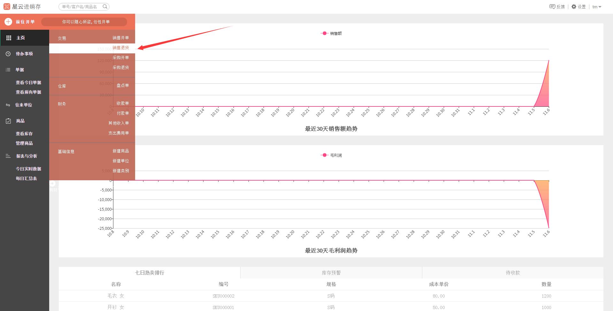The height and width of the screenshot is (311, 613).
Task: Choose 采购开单 from the menu
Action: coord(120,58)
